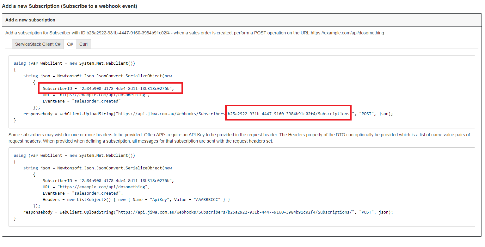
Task: Open the Curl example tab
Action: pyautogui.click(x=83, y=44)
